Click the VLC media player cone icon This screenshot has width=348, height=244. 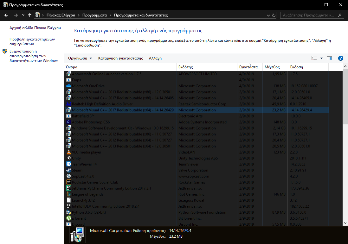68,152
